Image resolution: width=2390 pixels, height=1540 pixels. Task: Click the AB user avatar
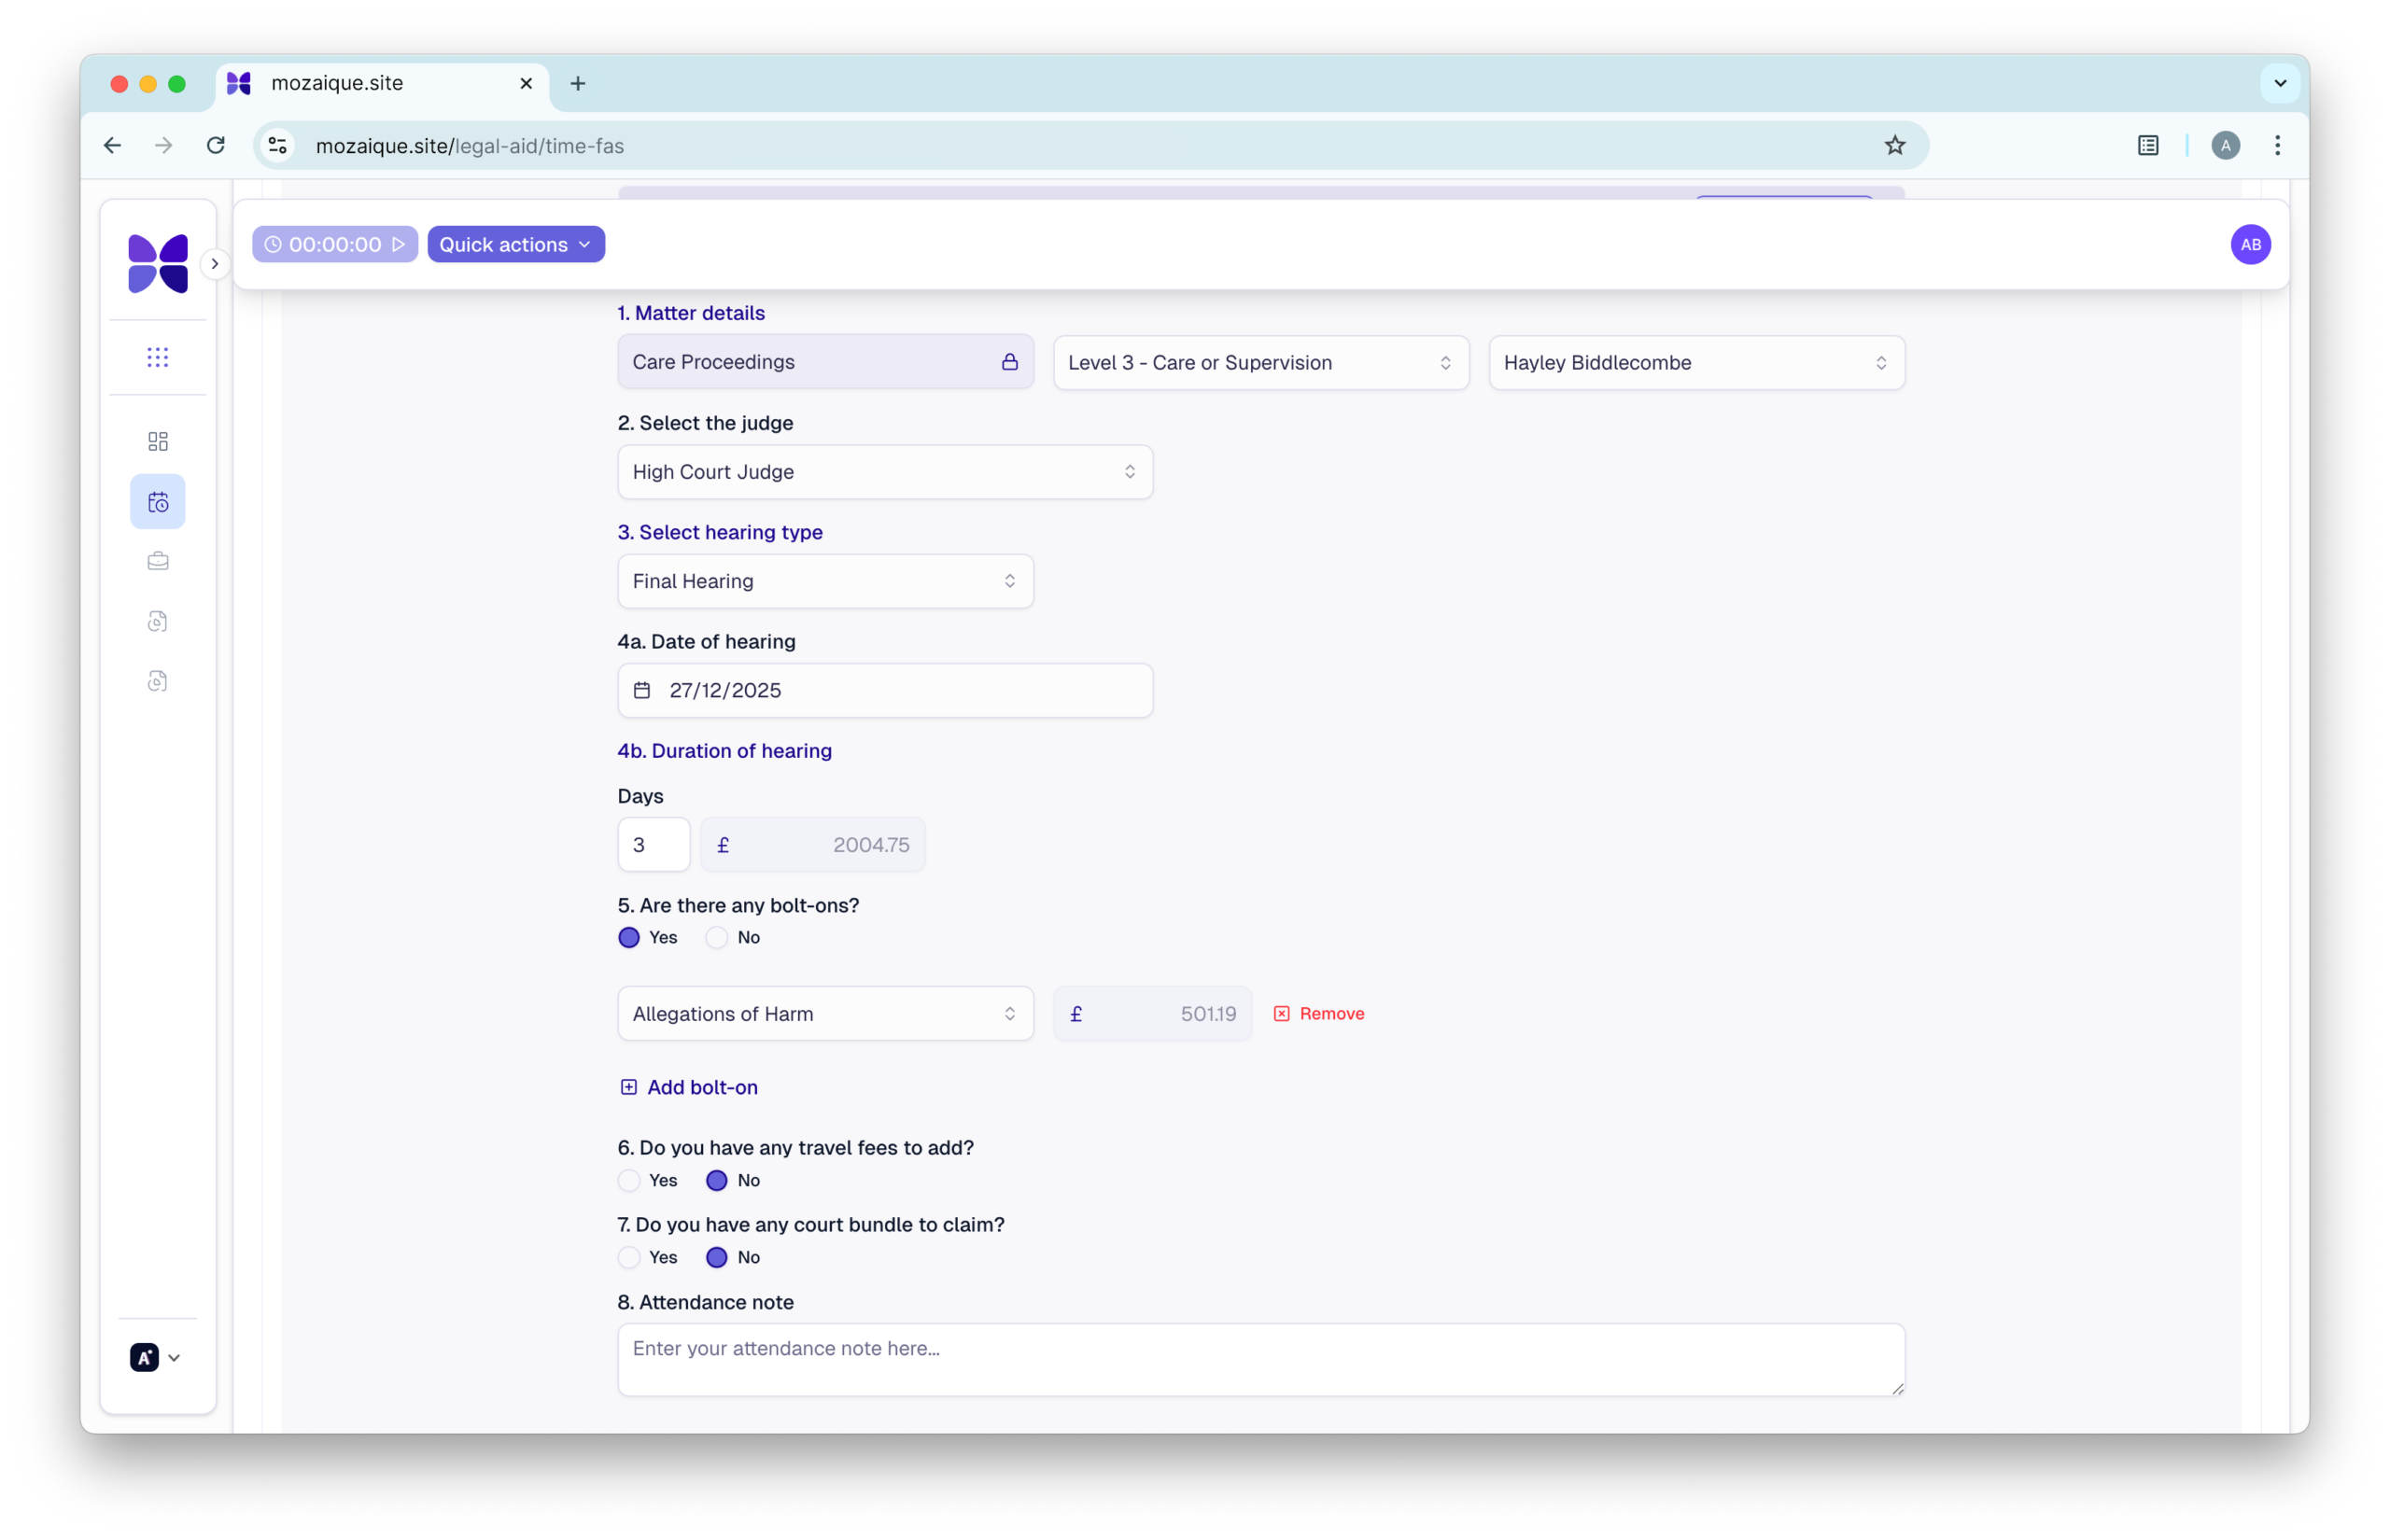pyautogui.click(x=2250, y=244)
